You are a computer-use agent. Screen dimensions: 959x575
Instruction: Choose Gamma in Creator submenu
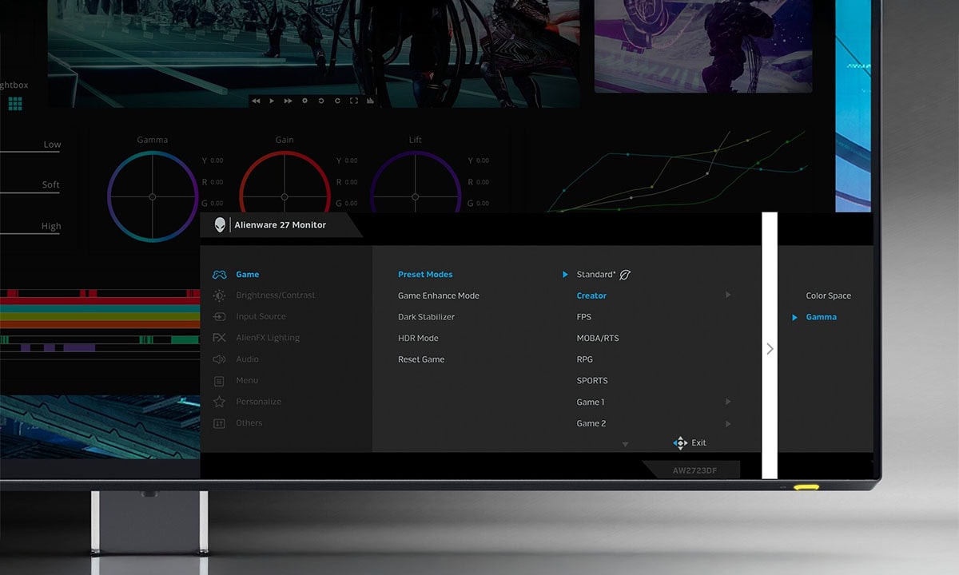coord(821,317)
